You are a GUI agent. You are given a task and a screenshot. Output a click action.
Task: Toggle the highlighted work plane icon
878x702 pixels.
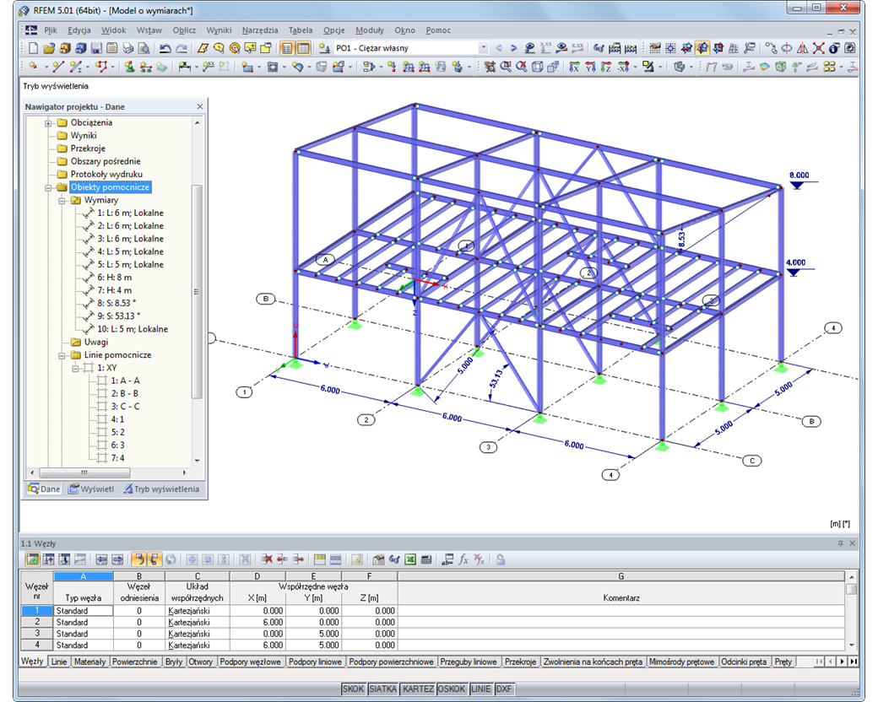click(x=702, y=48)
